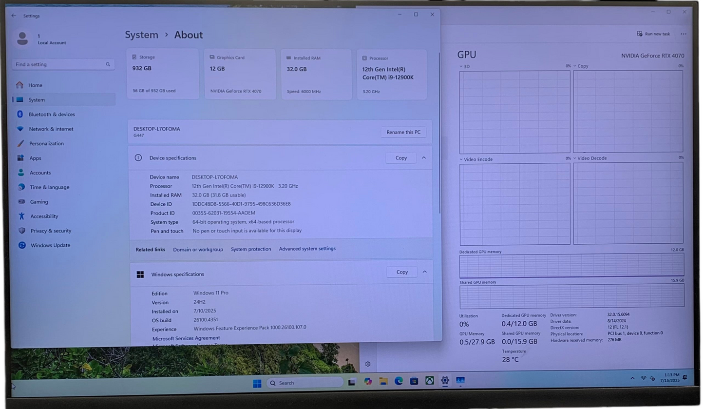Open Advanced system settings link
Image resolution: width=704 pixels, height=409 pixels.
coord(307,249)
